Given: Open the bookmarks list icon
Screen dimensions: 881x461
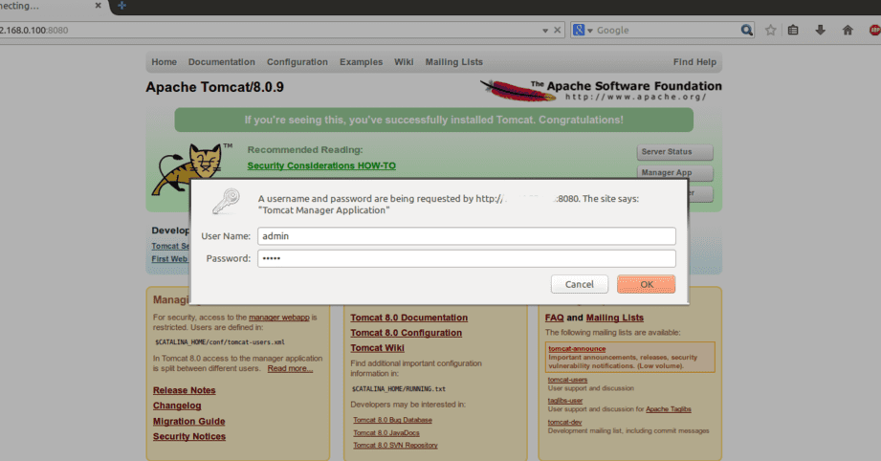Looking at the screenshot, I should [794, 30].
